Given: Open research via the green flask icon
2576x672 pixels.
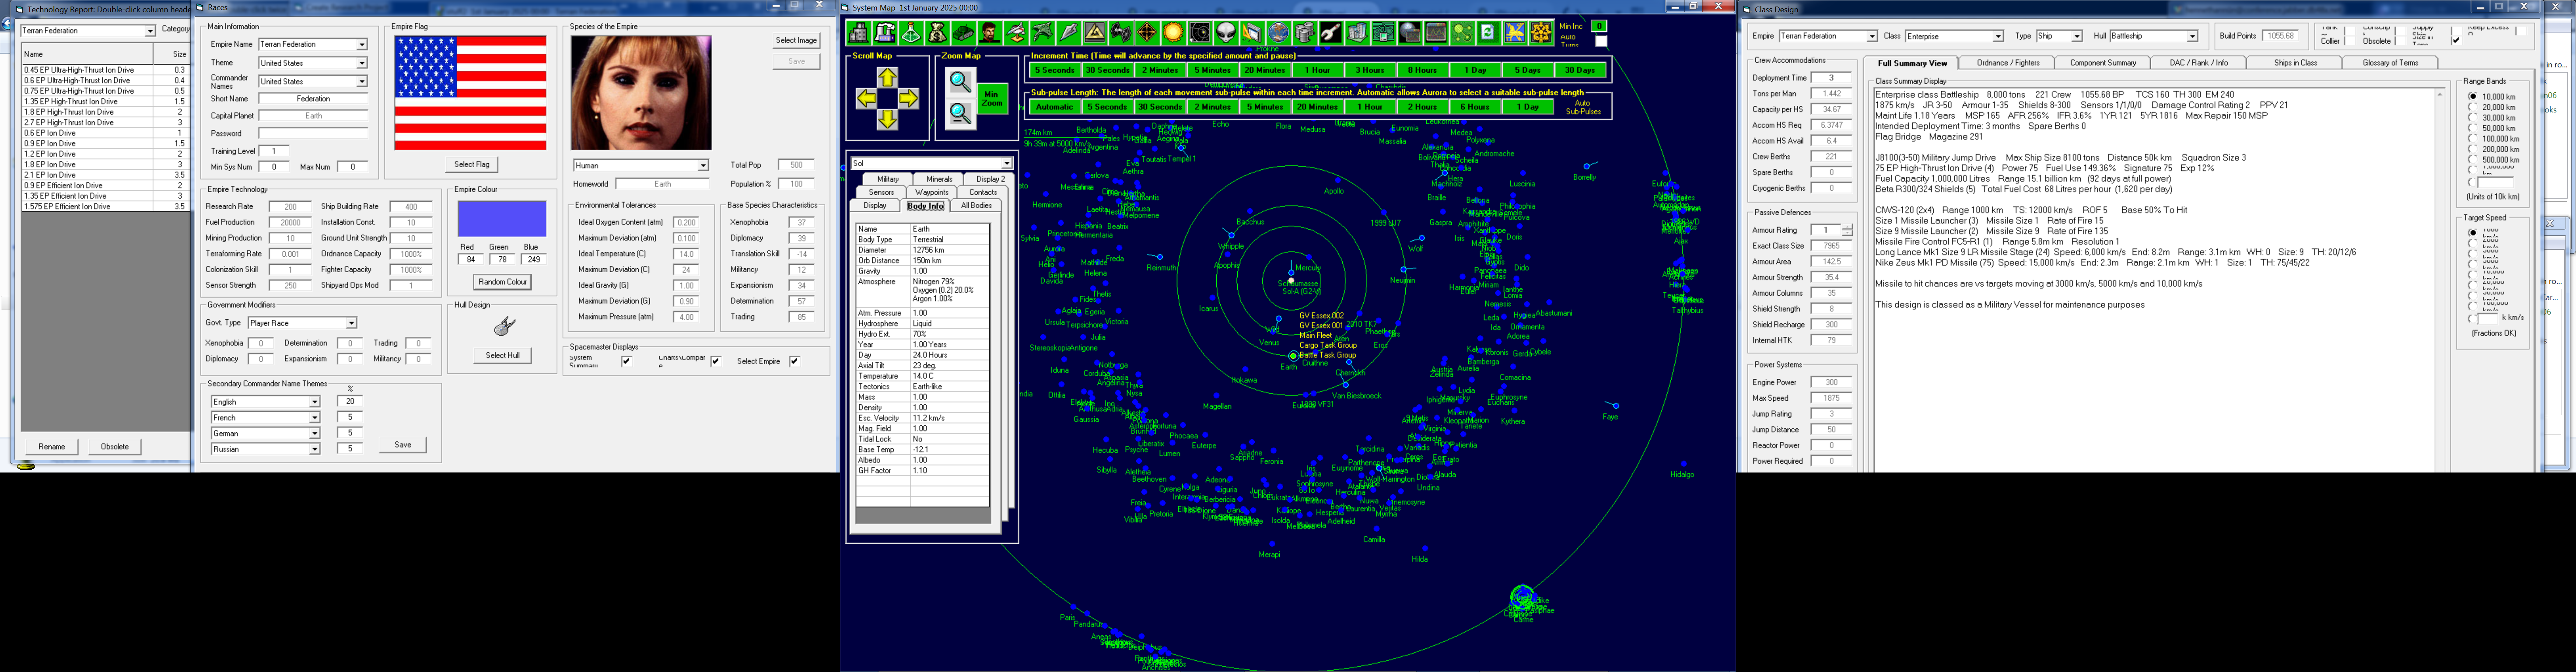Looking at the screenshot, I should click(911, 33).
